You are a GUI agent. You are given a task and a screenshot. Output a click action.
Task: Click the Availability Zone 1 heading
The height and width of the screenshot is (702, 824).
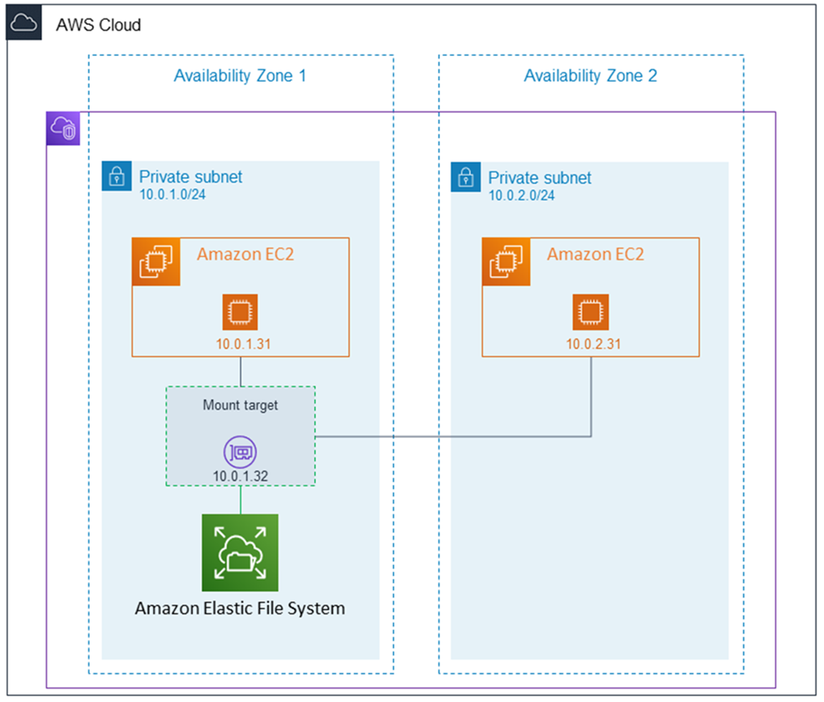pyautogui.click(x=240, y=75)
